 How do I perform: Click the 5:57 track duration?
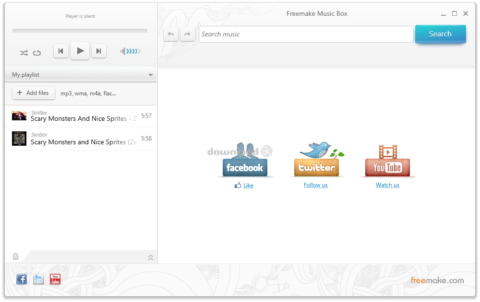[x=146, y=116]
